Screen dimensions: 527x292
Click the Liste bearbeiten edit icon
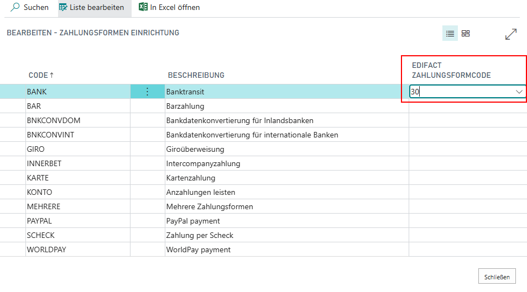click(x=64, y=8)
